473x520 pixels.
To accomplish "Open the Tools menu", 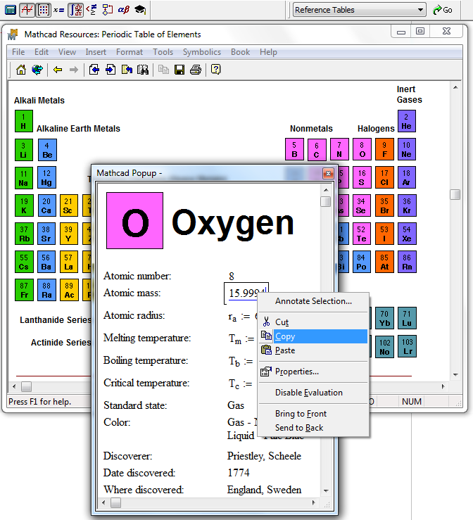I will pos(163,52).
